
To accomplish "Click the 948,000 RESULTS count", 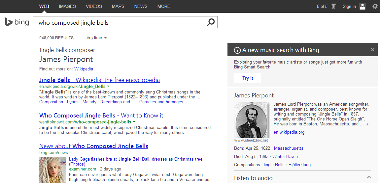I will click(56, 38).
